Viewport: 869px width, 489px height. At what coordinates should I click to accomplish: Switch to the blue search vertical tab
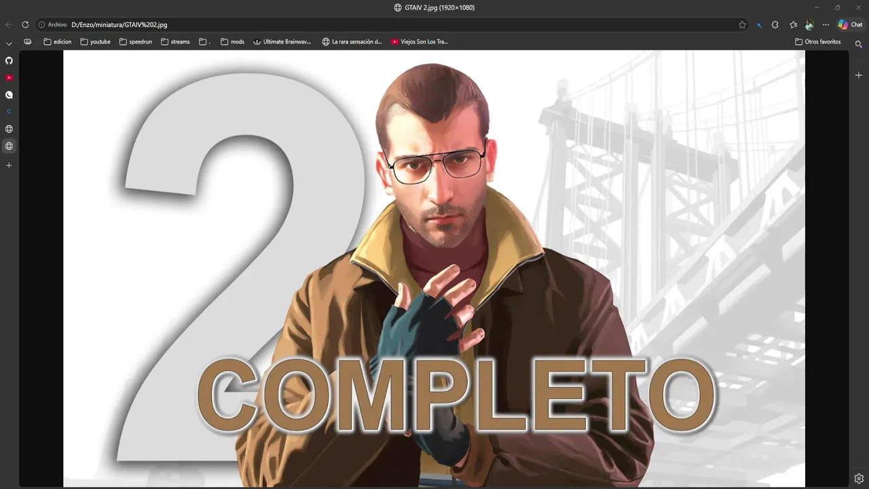pyautogui.click(x=9, y=112)
